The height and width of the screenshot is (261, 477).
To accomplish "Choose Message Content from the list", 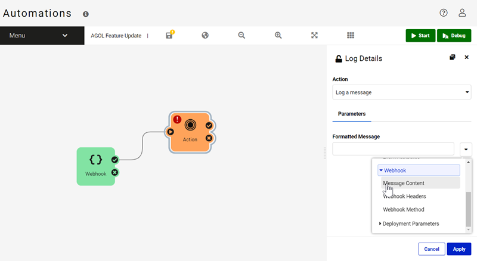I will click(420, 183).
